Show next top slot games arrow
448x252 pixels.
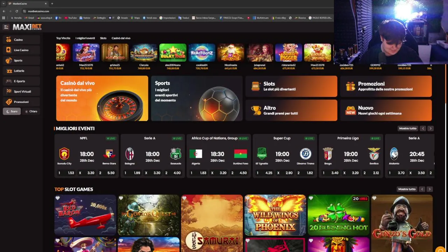pos(429,189)
